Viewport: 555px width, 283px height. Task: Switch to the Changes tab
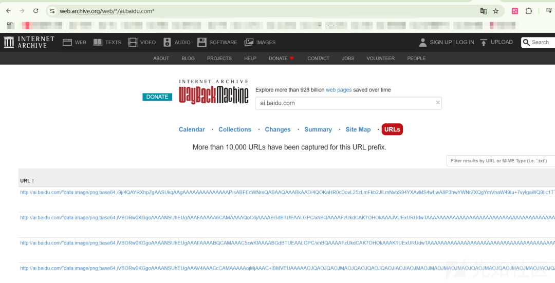pos(277,129)
